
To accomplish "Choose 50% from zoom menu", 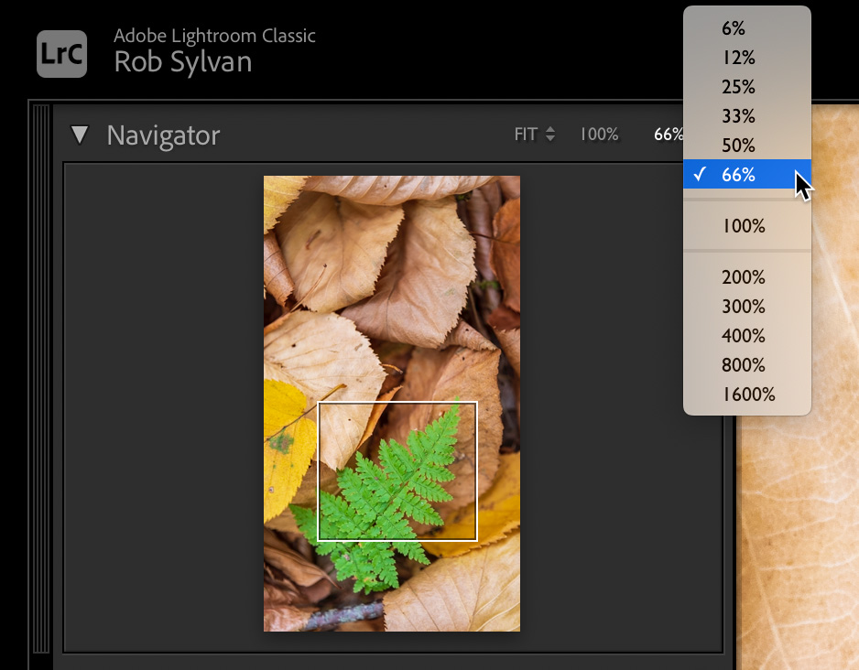I will pos(747,146).
